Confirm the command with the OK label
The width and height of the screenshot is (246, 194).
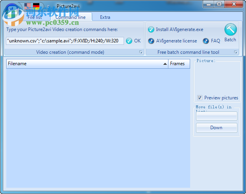137,41
